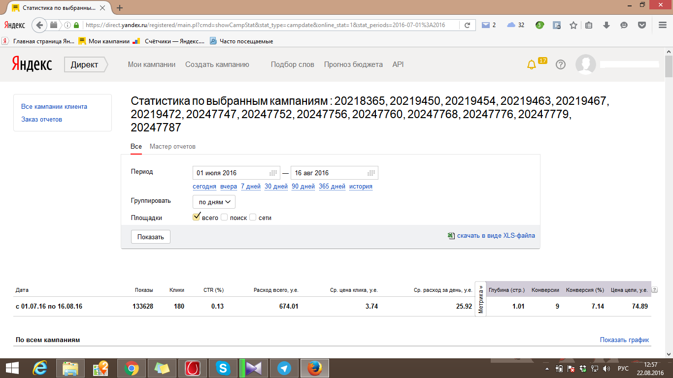Open the Firefox downloads arrow
Screen dimensions: 673x378
click(x=606, y=25)
